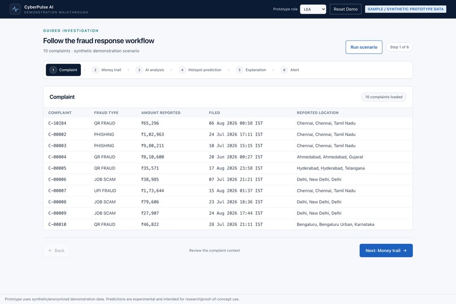Click the AMOUNT REPORTED column header

[161, 113]
